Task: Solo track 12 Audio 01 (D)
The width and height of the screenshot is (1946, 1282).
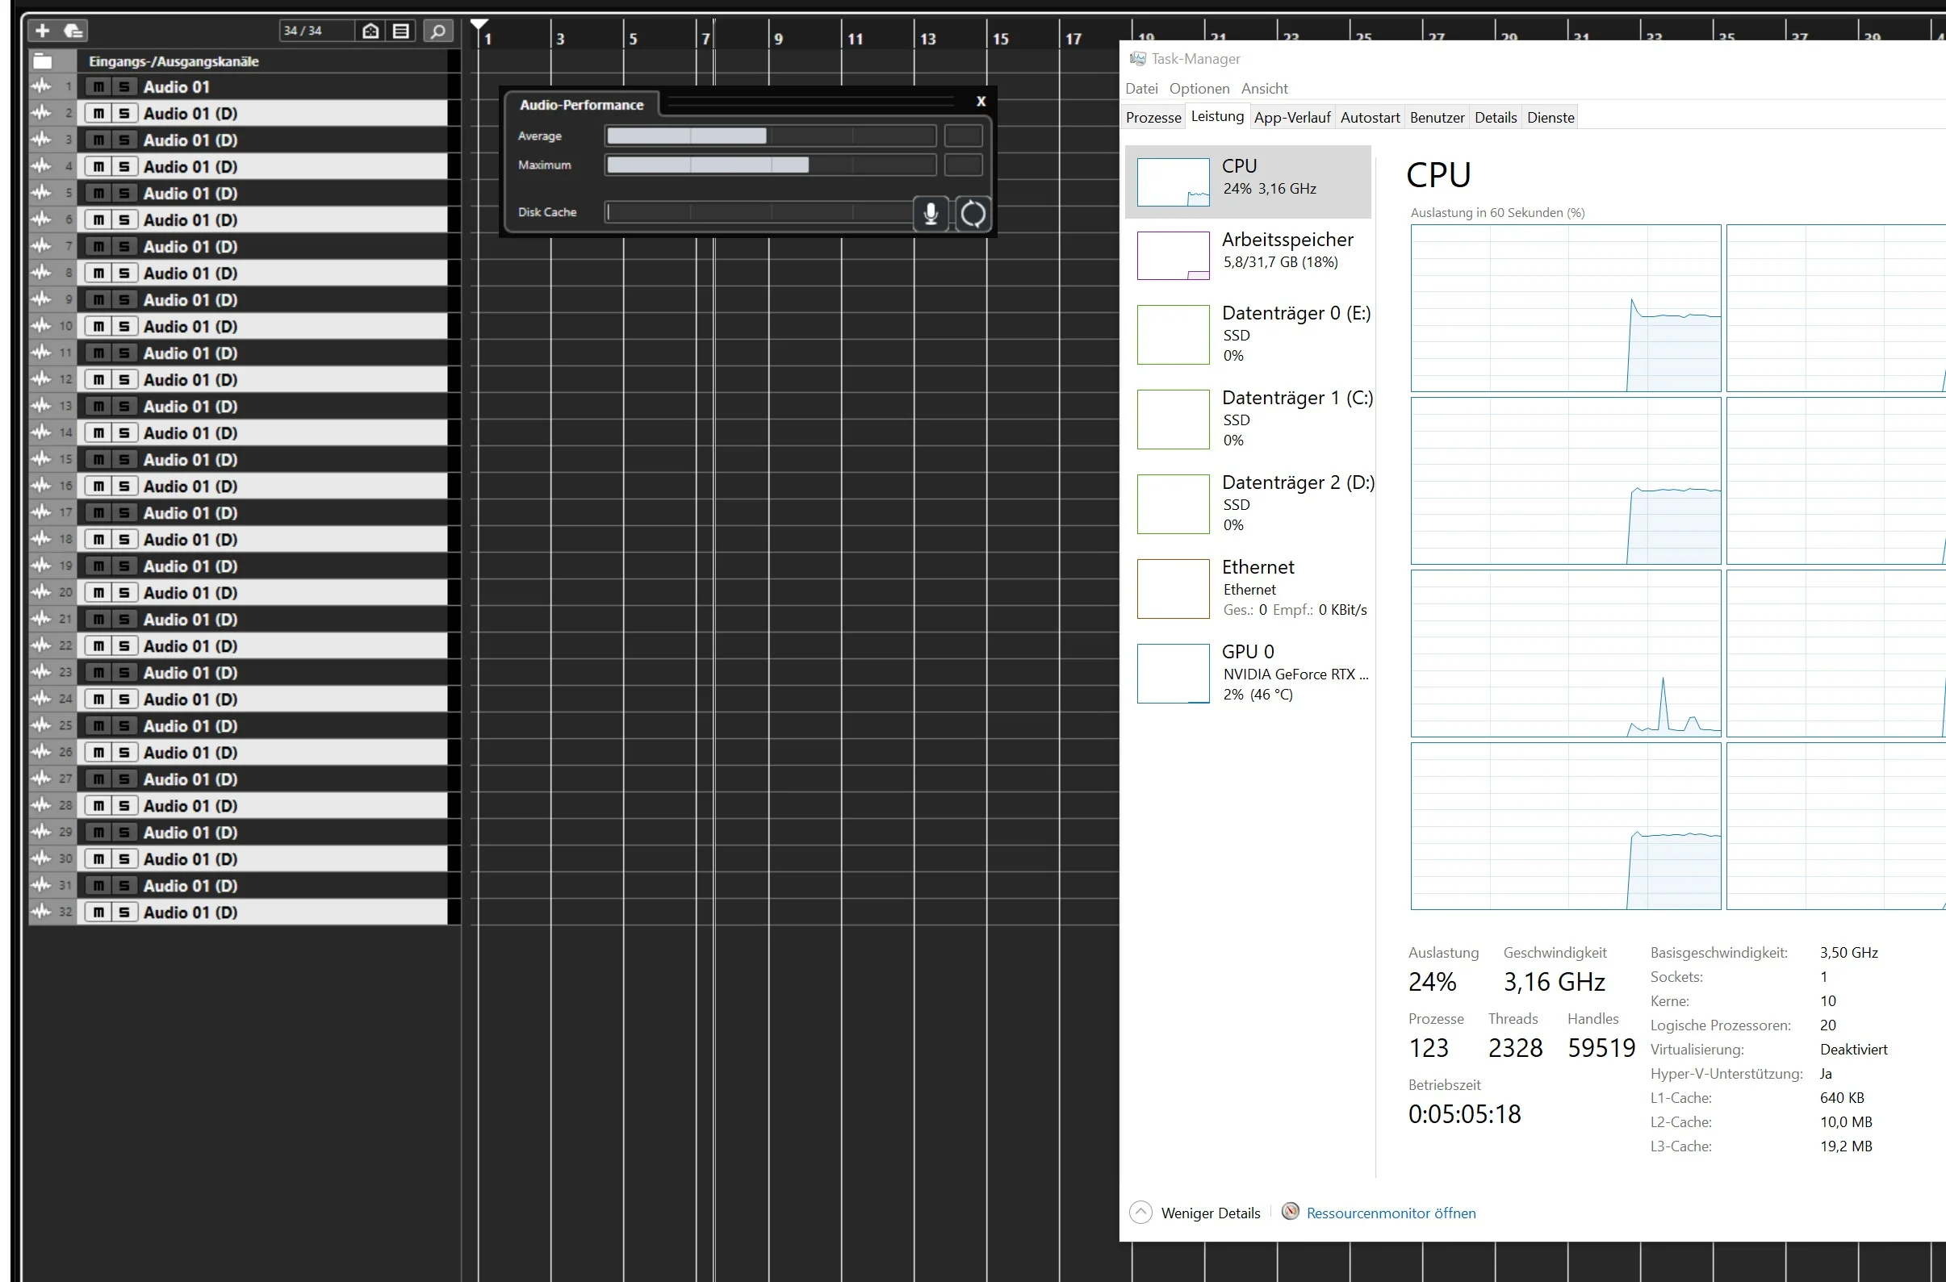Action: [x=124, y=379]
